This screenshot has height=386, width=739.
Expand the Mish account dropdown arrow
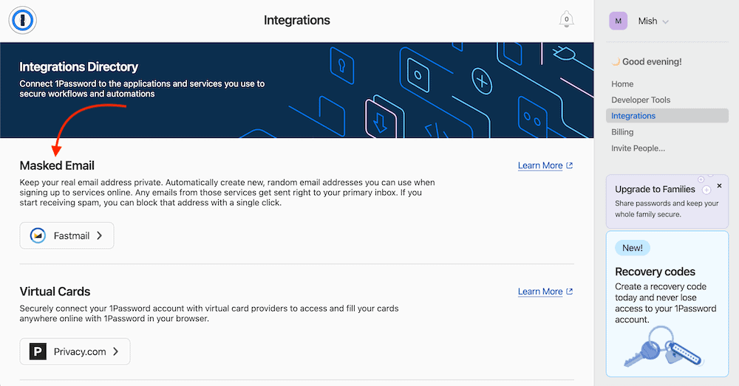click(666, 21)
